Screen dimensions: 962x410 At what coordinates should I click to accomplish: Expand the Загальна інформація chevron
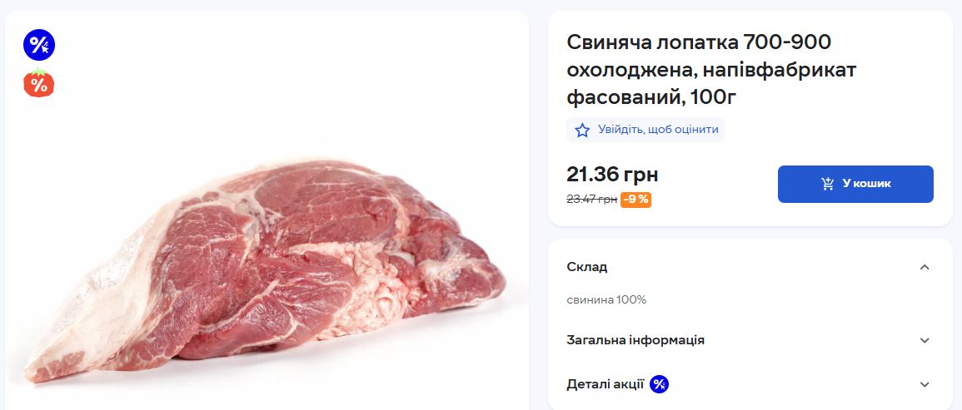click(924, 340)
